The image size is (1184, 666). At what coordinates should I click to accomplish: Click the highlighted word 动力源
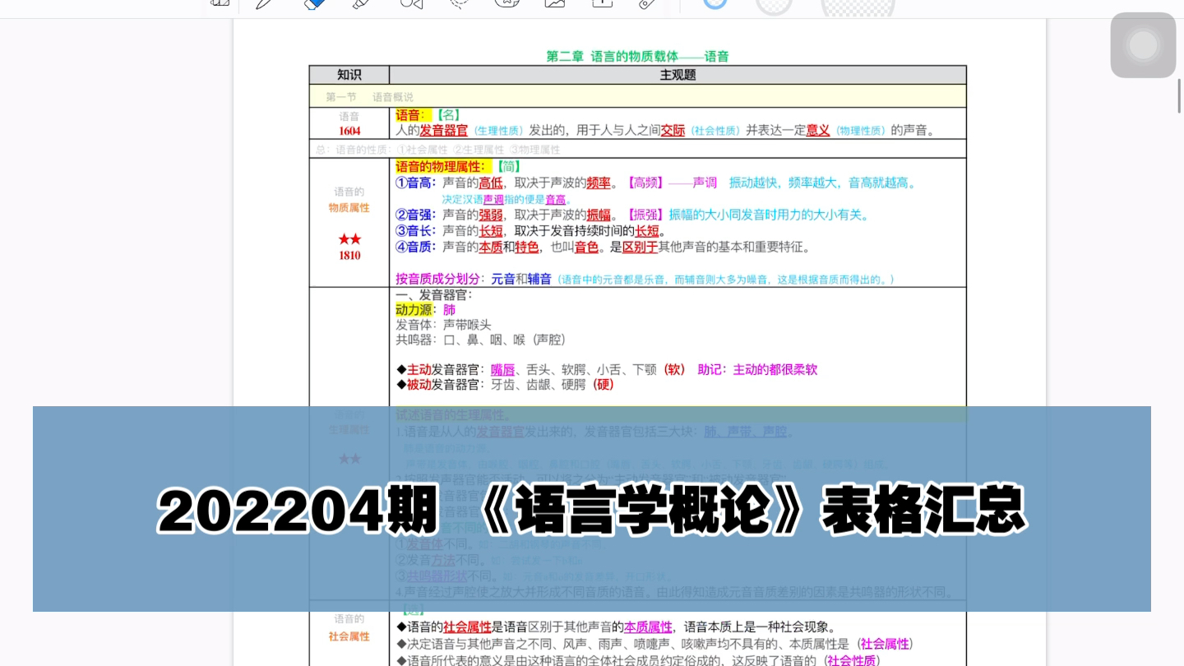pyautogui.click(x=414, y=310)
